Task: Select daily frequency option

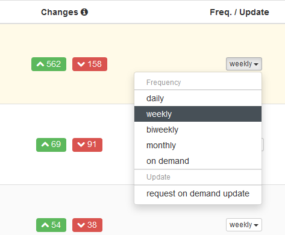Action: (198, 98)
